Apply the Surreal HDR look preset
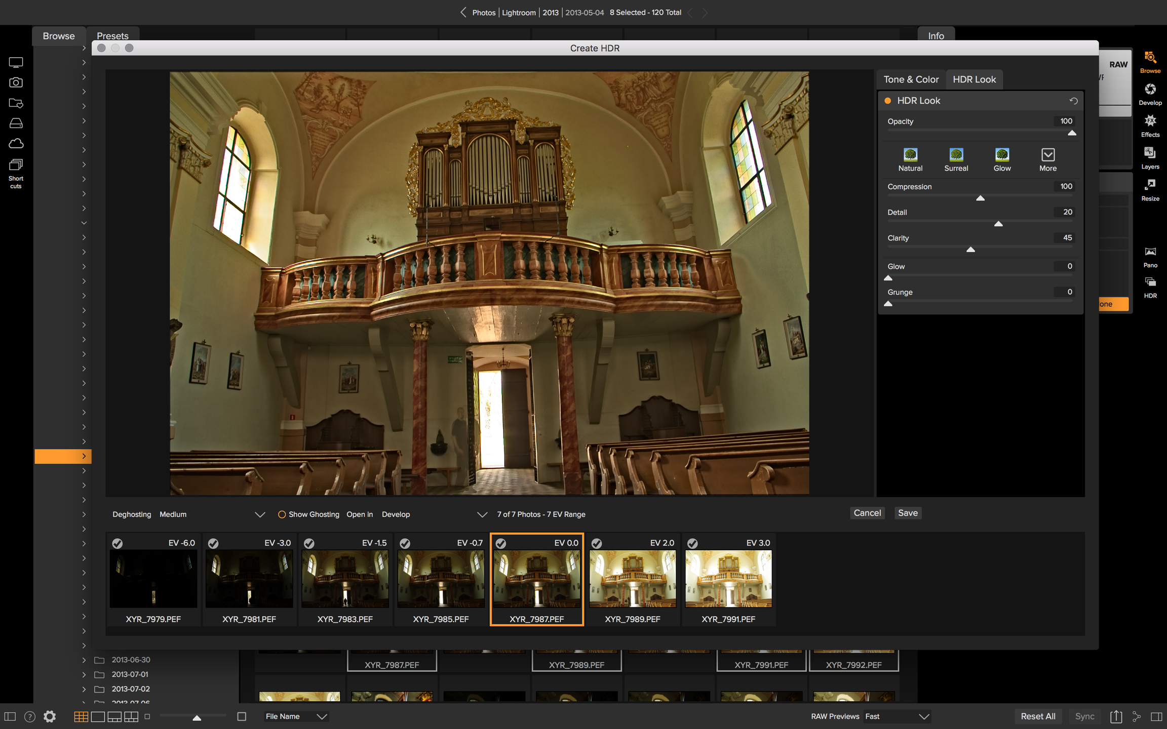 pyautogui.click(x=956, y=155)
